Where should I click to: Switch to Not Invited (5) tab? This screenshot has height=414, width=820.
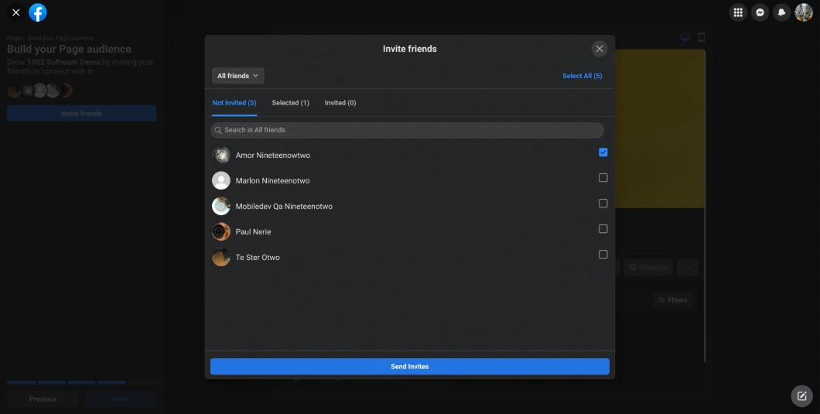coord(234,103)
